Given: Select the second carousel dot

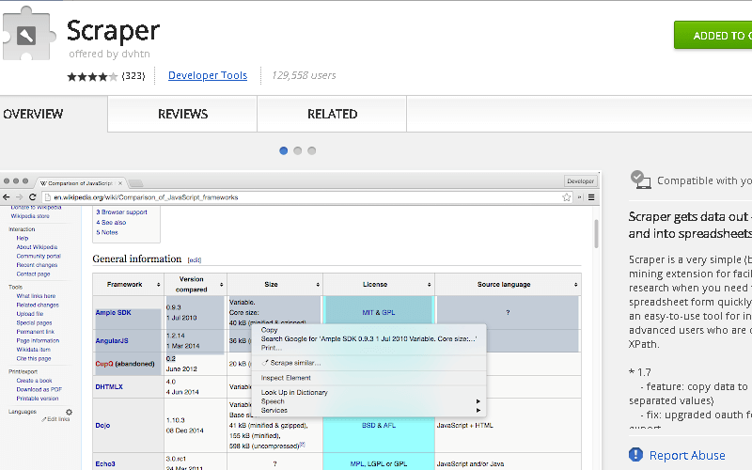Looking at the screenshot, I should 297,150.
